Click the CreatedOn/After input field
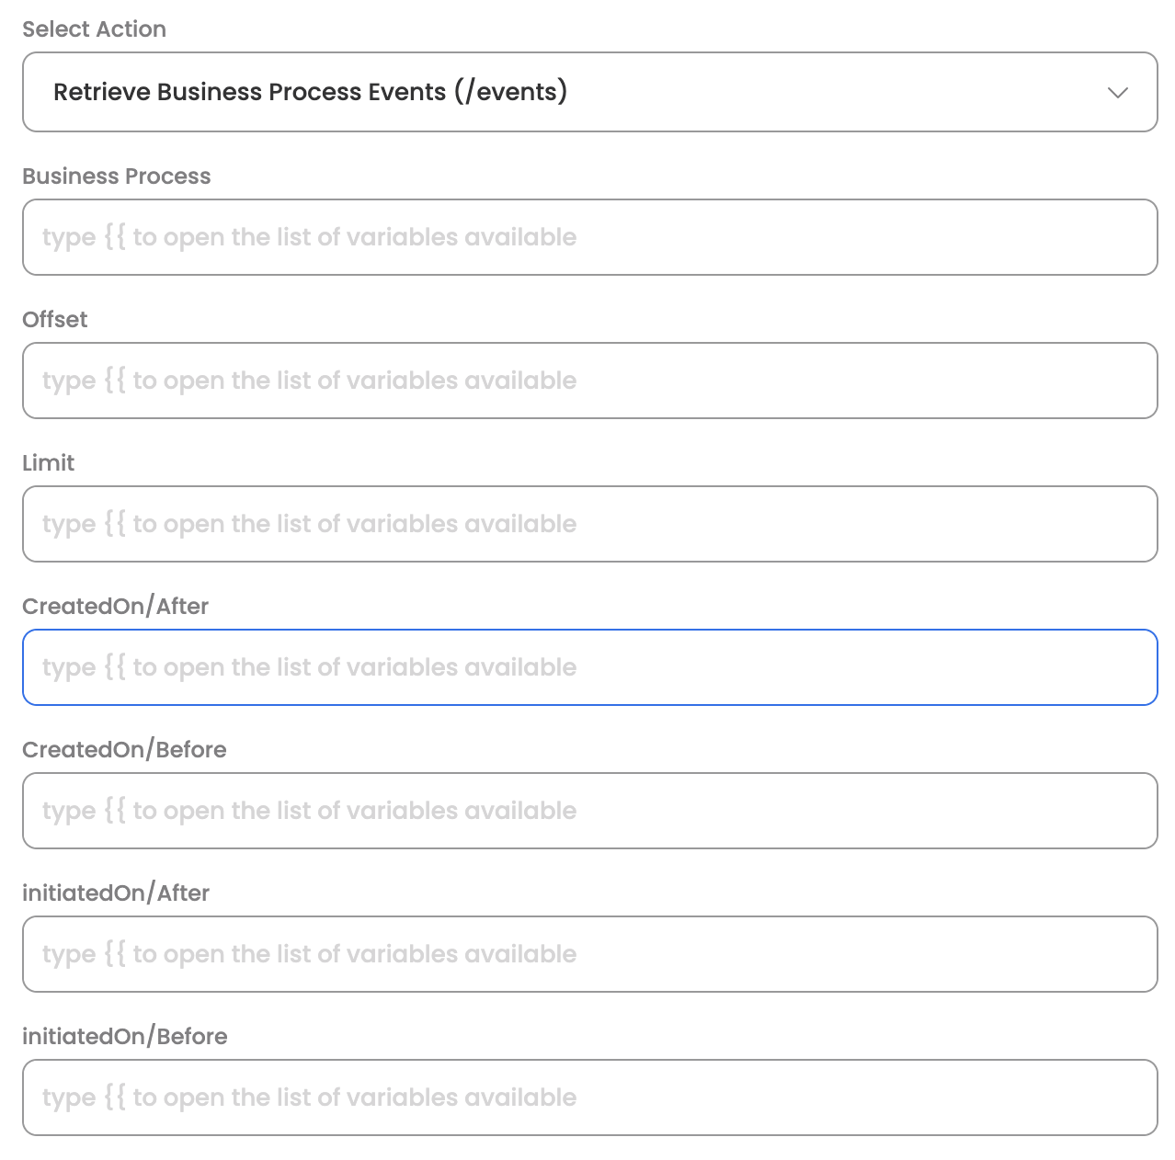 point(588,667)
